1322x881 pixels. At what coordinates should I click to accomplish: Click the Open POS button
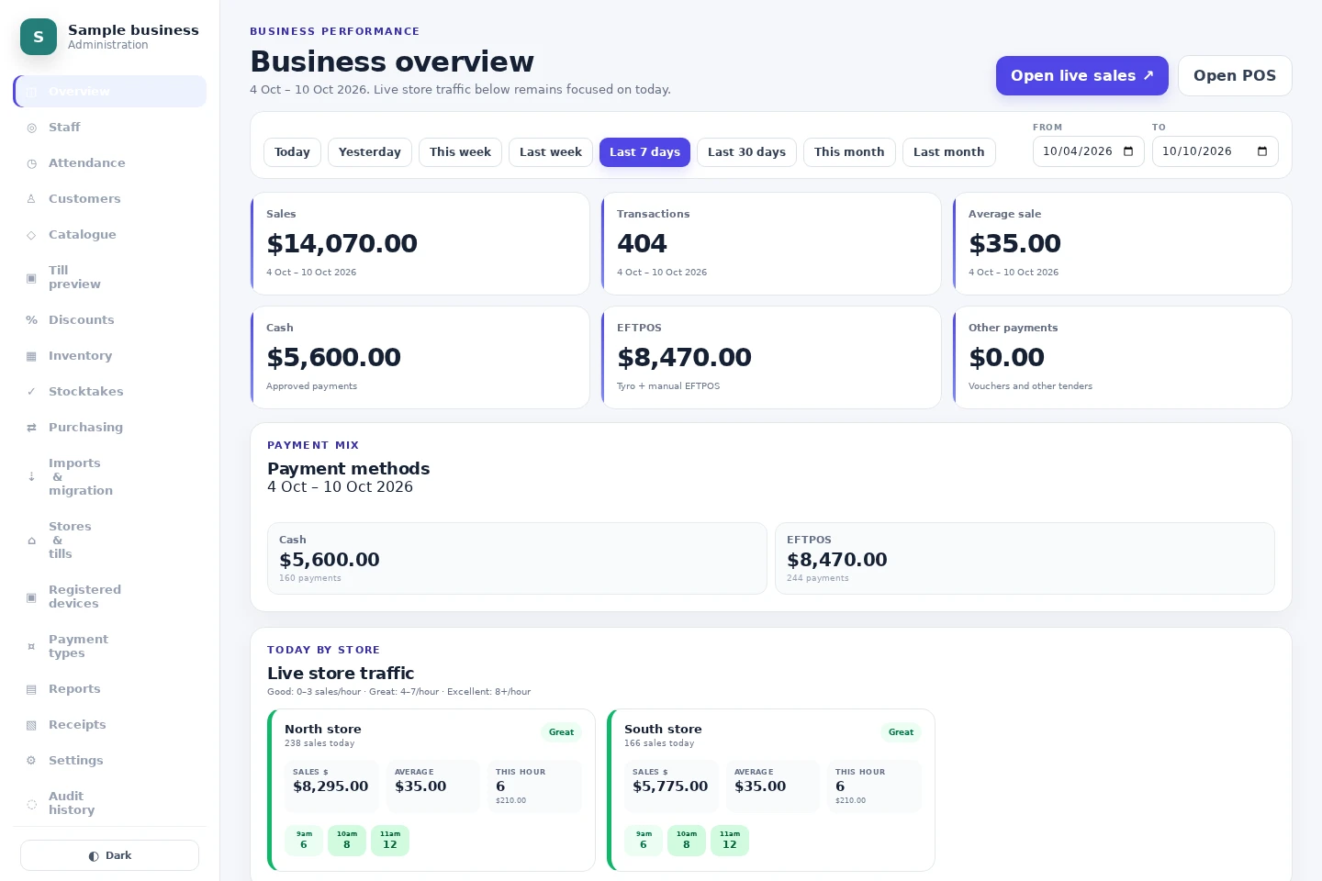tap(1235, 76)
